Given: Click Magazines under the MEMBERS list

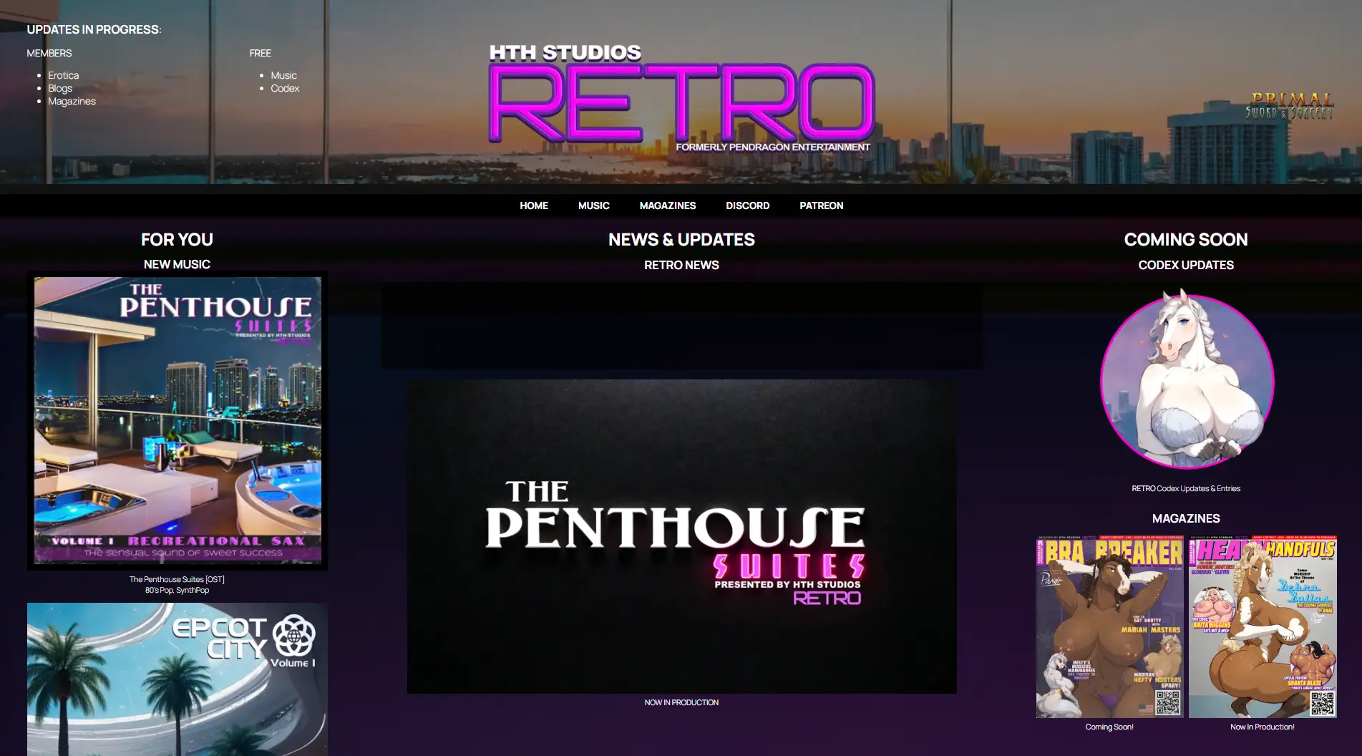Looking at the screenshot, I should coord(72,101).
